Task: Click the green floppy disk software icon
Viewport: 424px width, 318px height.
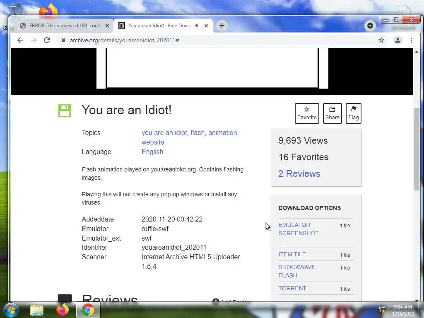Action: click(x=65, y=111)
